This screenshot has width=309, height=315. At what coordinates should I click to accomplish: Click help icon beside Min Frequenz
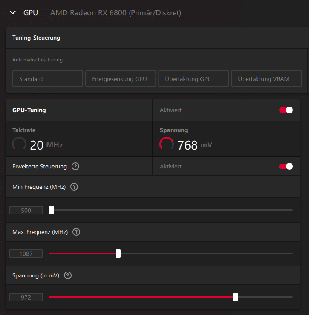[x=74, y=187]
